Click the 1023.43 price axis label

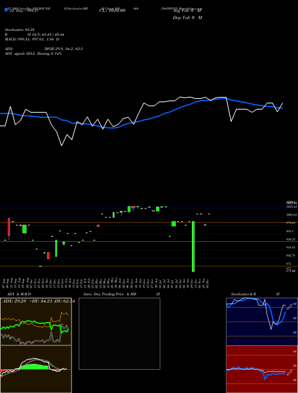click(292, 207)
